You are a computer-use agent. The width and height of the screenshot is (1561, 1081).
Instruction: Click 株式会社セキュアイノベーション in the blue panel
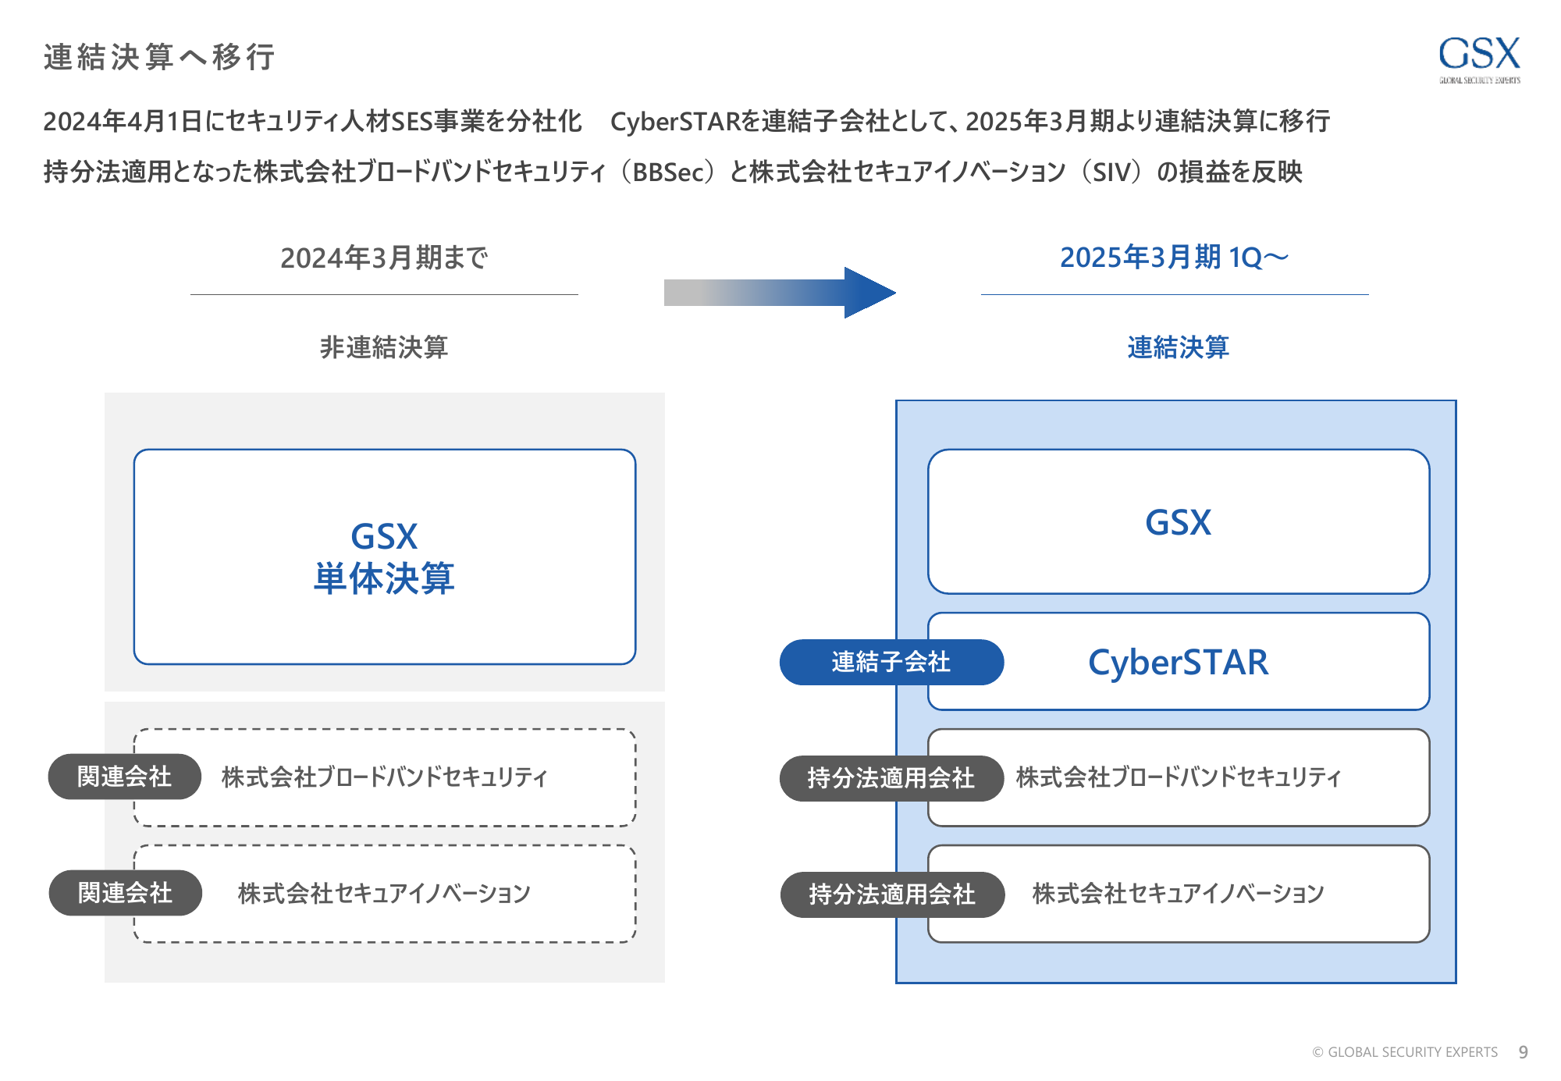click(x=1178, y=893)
